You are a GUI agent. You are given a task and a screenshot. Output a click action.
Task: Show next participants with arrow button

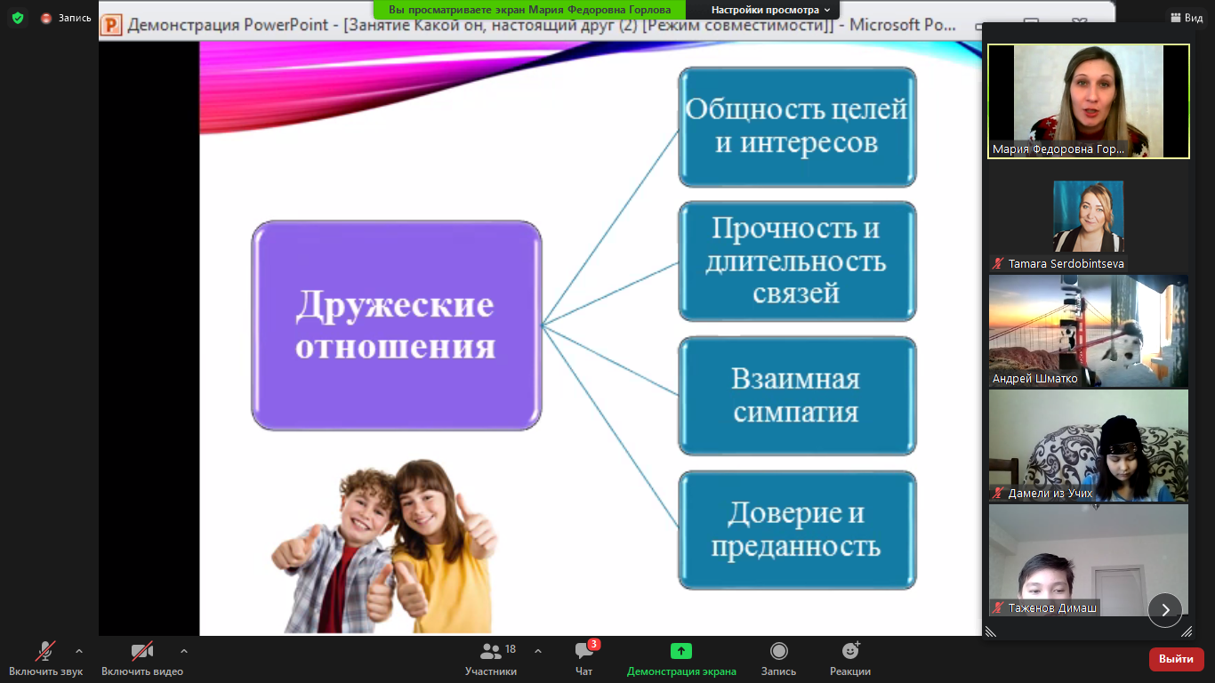(1165, 610)
